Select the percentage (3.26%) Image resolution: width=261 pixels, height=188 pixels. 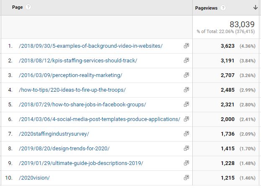click(x=248, y=75)
